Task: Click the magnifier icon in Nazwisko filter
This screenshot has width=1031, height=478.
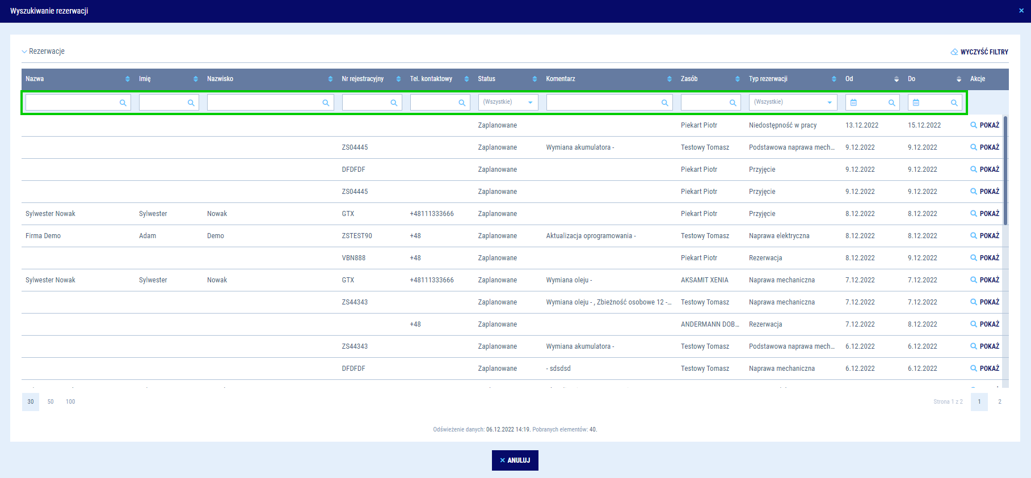Action: point(326,103)
